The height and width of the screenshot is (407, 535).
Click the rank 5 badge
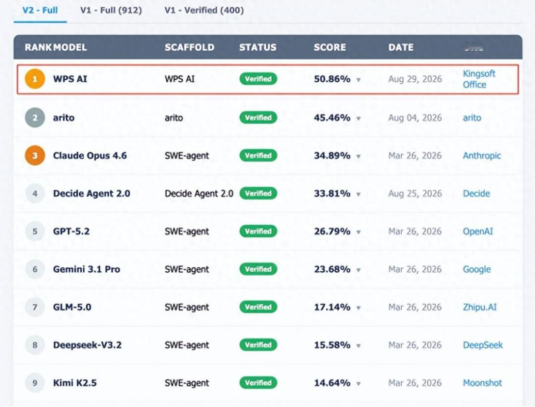(35, 232)
